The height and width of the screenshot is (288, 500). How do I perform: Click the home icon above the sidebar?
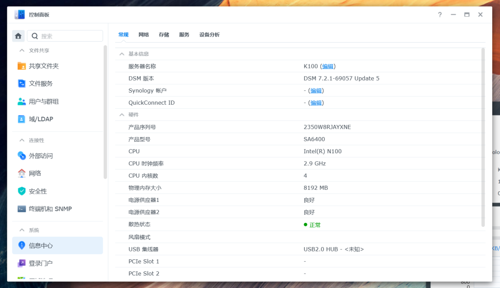18,36
